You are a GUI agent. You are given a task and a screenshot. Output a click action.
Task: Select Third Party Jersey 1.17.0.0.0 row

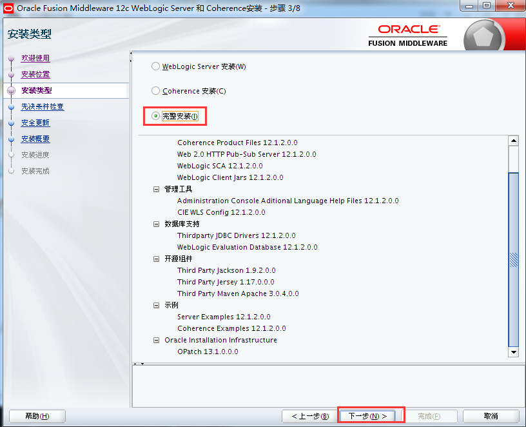pyautogui.click(x=226, y=282)
